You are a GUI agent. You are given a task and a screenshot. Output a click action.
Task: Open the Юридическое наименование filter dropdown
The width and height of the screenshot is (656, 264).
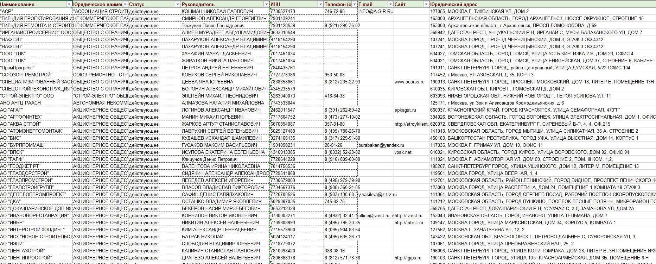pyautogui.click(x=125, y=4)
